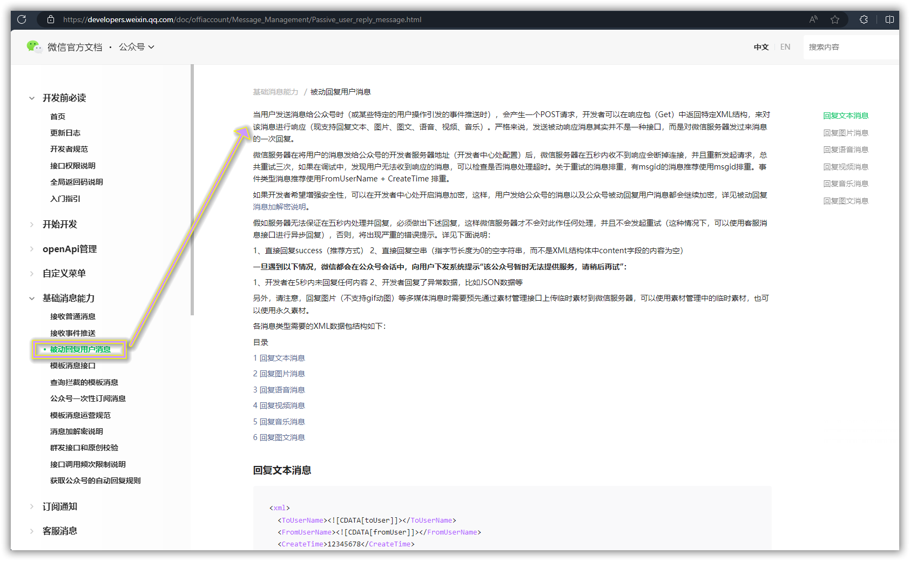Viewport: 910px width, 561px height.
Task: Open the split screen icon
Action: (x=889, y=19)
